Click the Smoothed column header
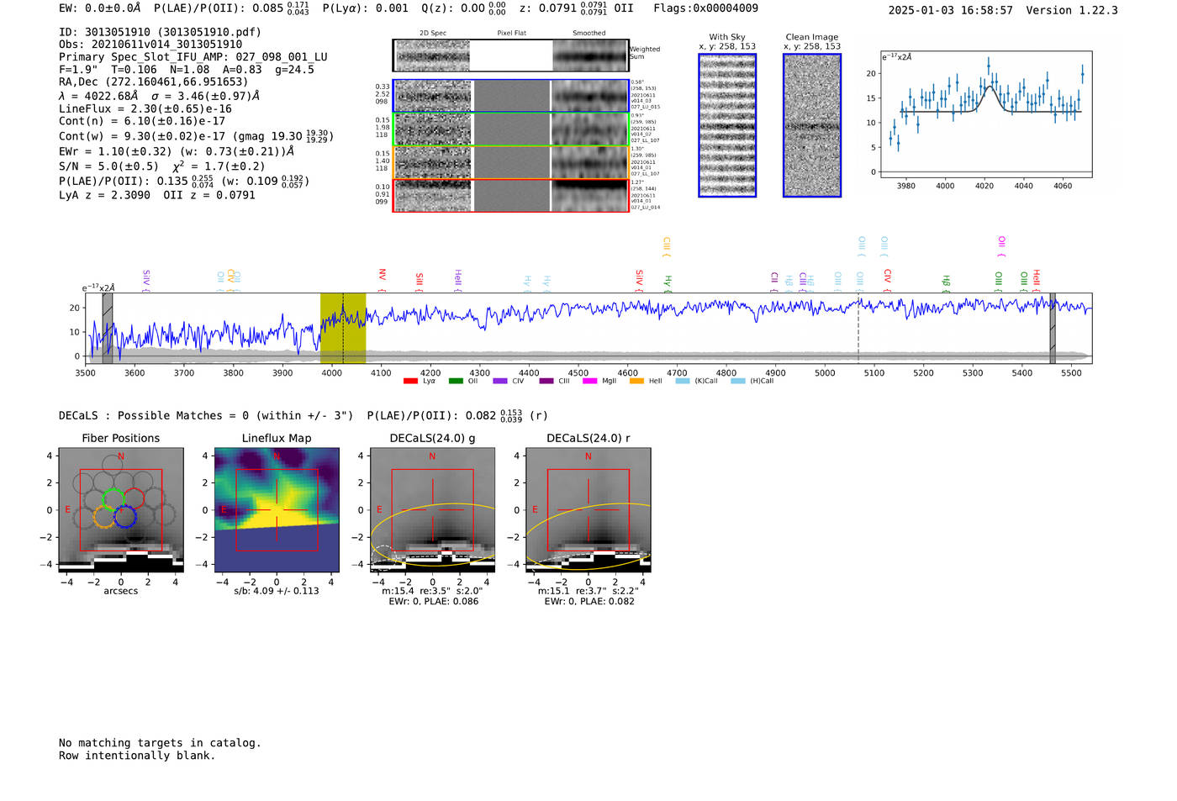The image size is (1177, 801). [588, 34]
